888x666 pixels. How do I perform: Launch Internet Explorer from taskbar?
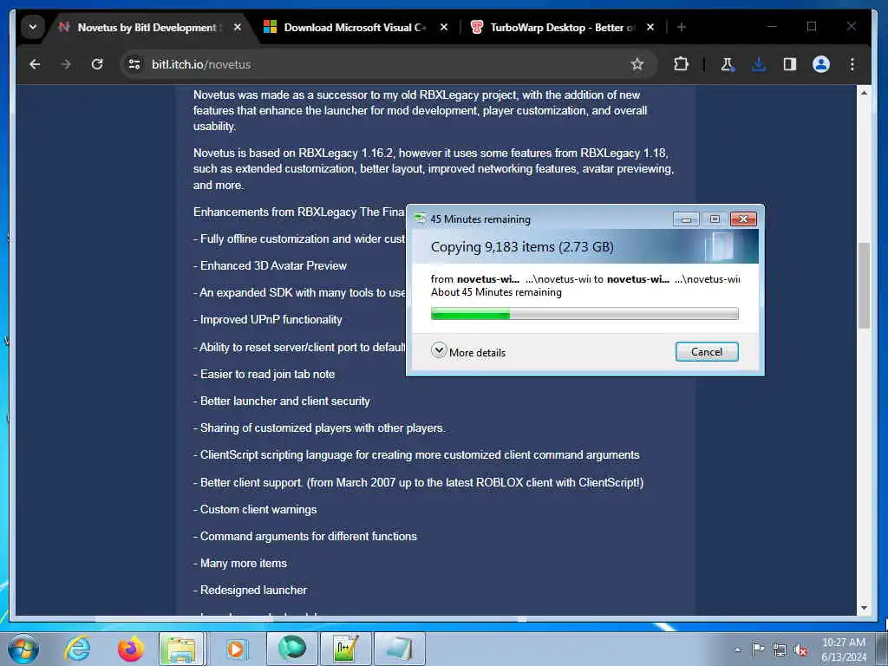(x=77, y=649)
